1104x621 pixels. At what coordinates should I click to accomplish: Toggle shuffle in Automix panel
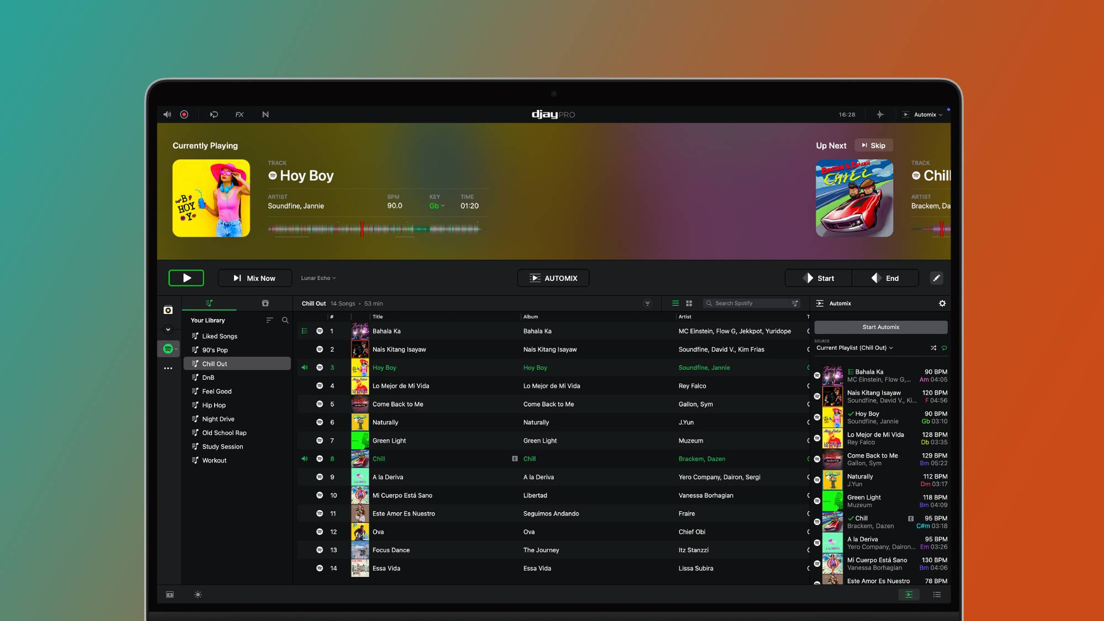point(933,348)
